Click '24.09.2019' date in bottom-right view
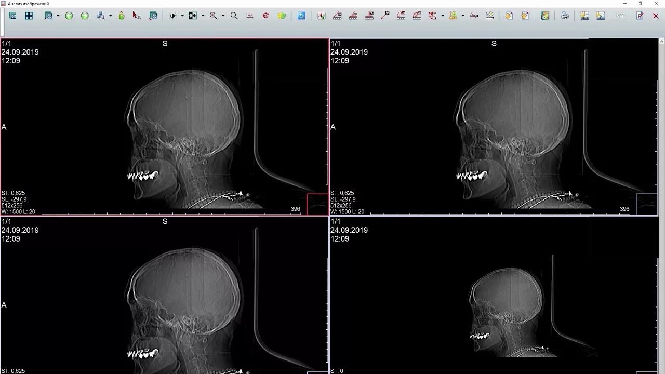Viewport: 665px width, 374px height. coord(349,230)
